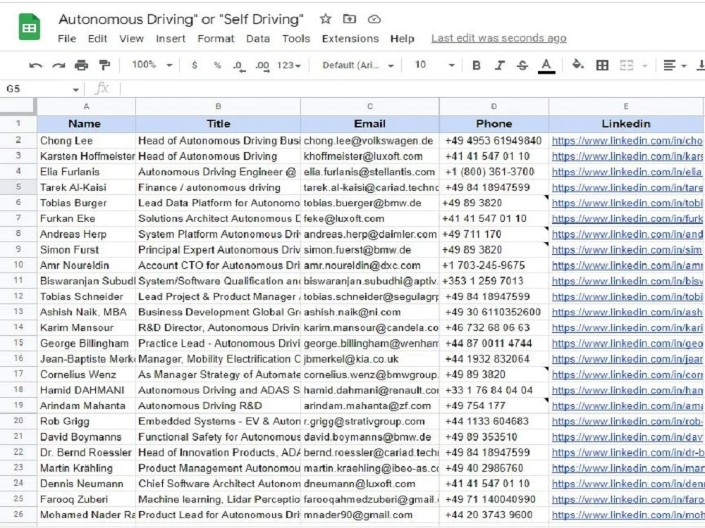The image size is (705, 528).
Task: Open the font size 10 dropdown
Action: (435, 65)
